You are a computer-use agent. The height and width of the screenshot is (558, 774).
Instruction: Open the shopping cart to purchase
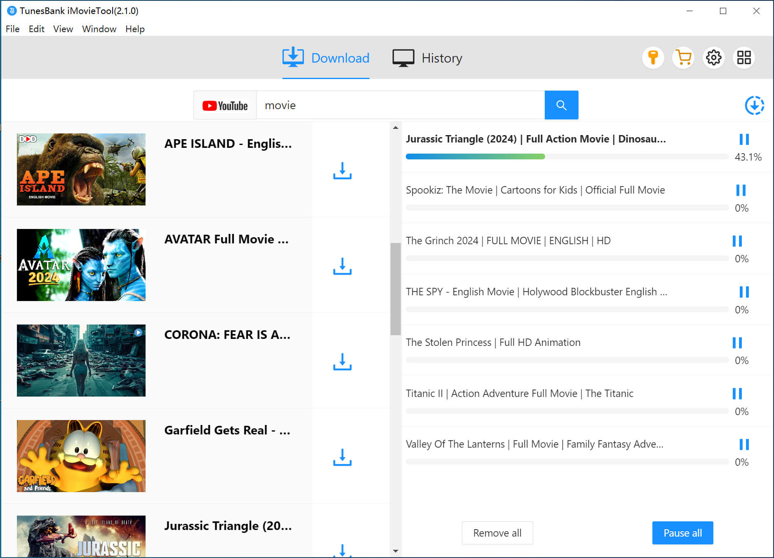pos(683,58)
